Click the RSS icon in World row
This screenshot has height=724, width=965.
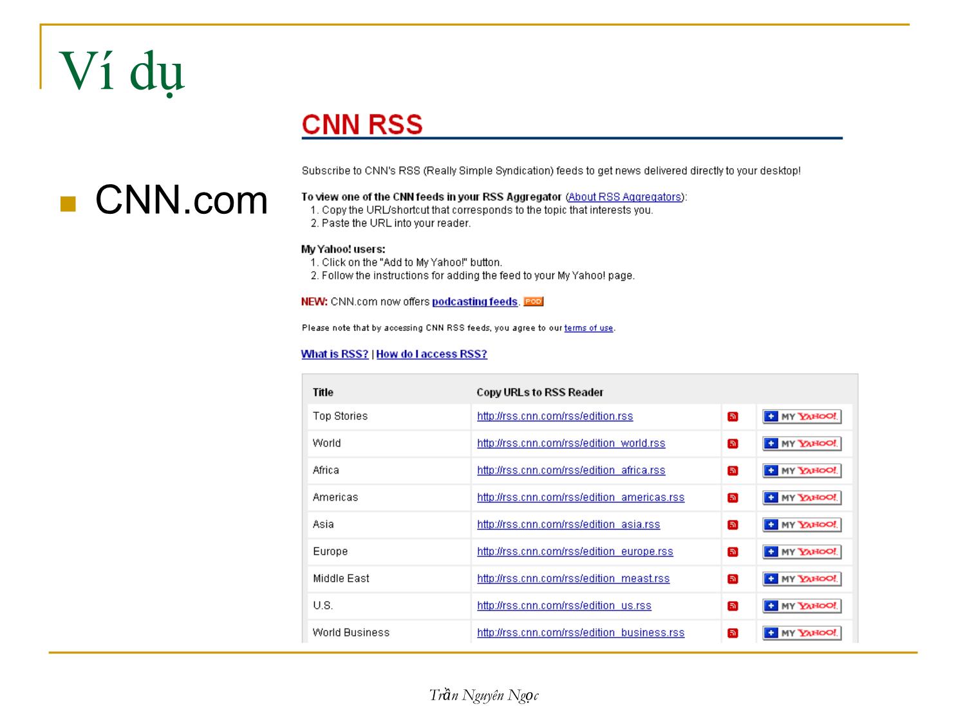[733, 444]
